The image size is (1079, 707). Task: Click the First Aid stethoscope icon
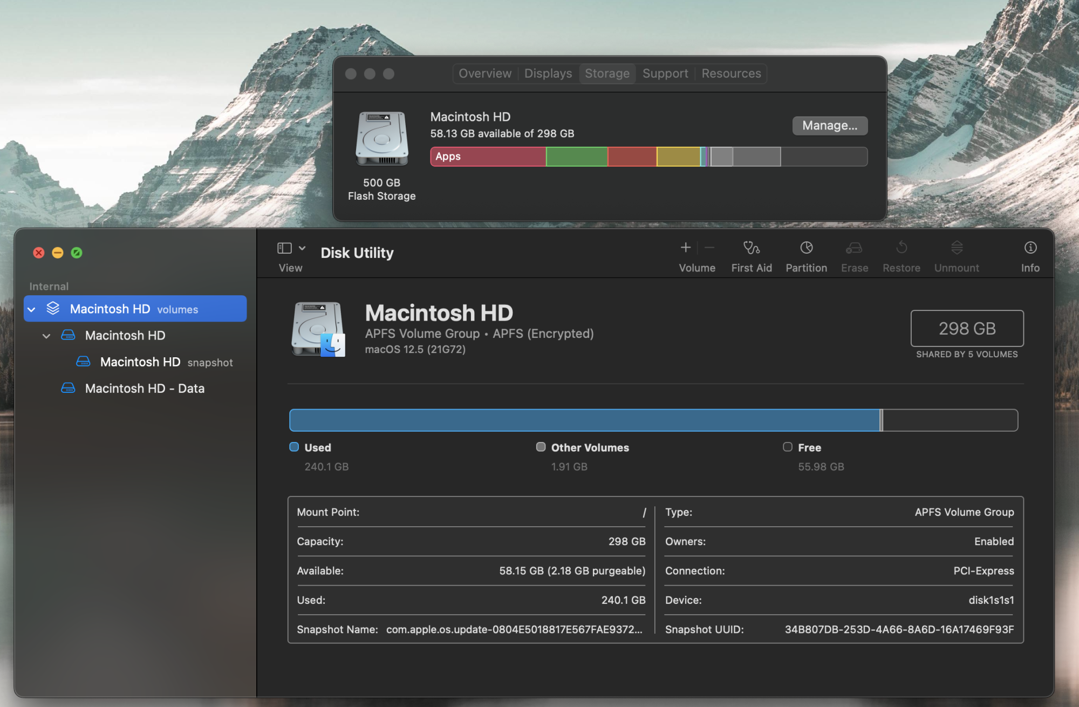click(752, 248)
